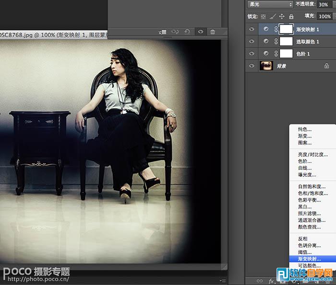This screenshot has width=336, height=285.
Task: Choose 自然饱和度... menu entry
Action: 312,187
